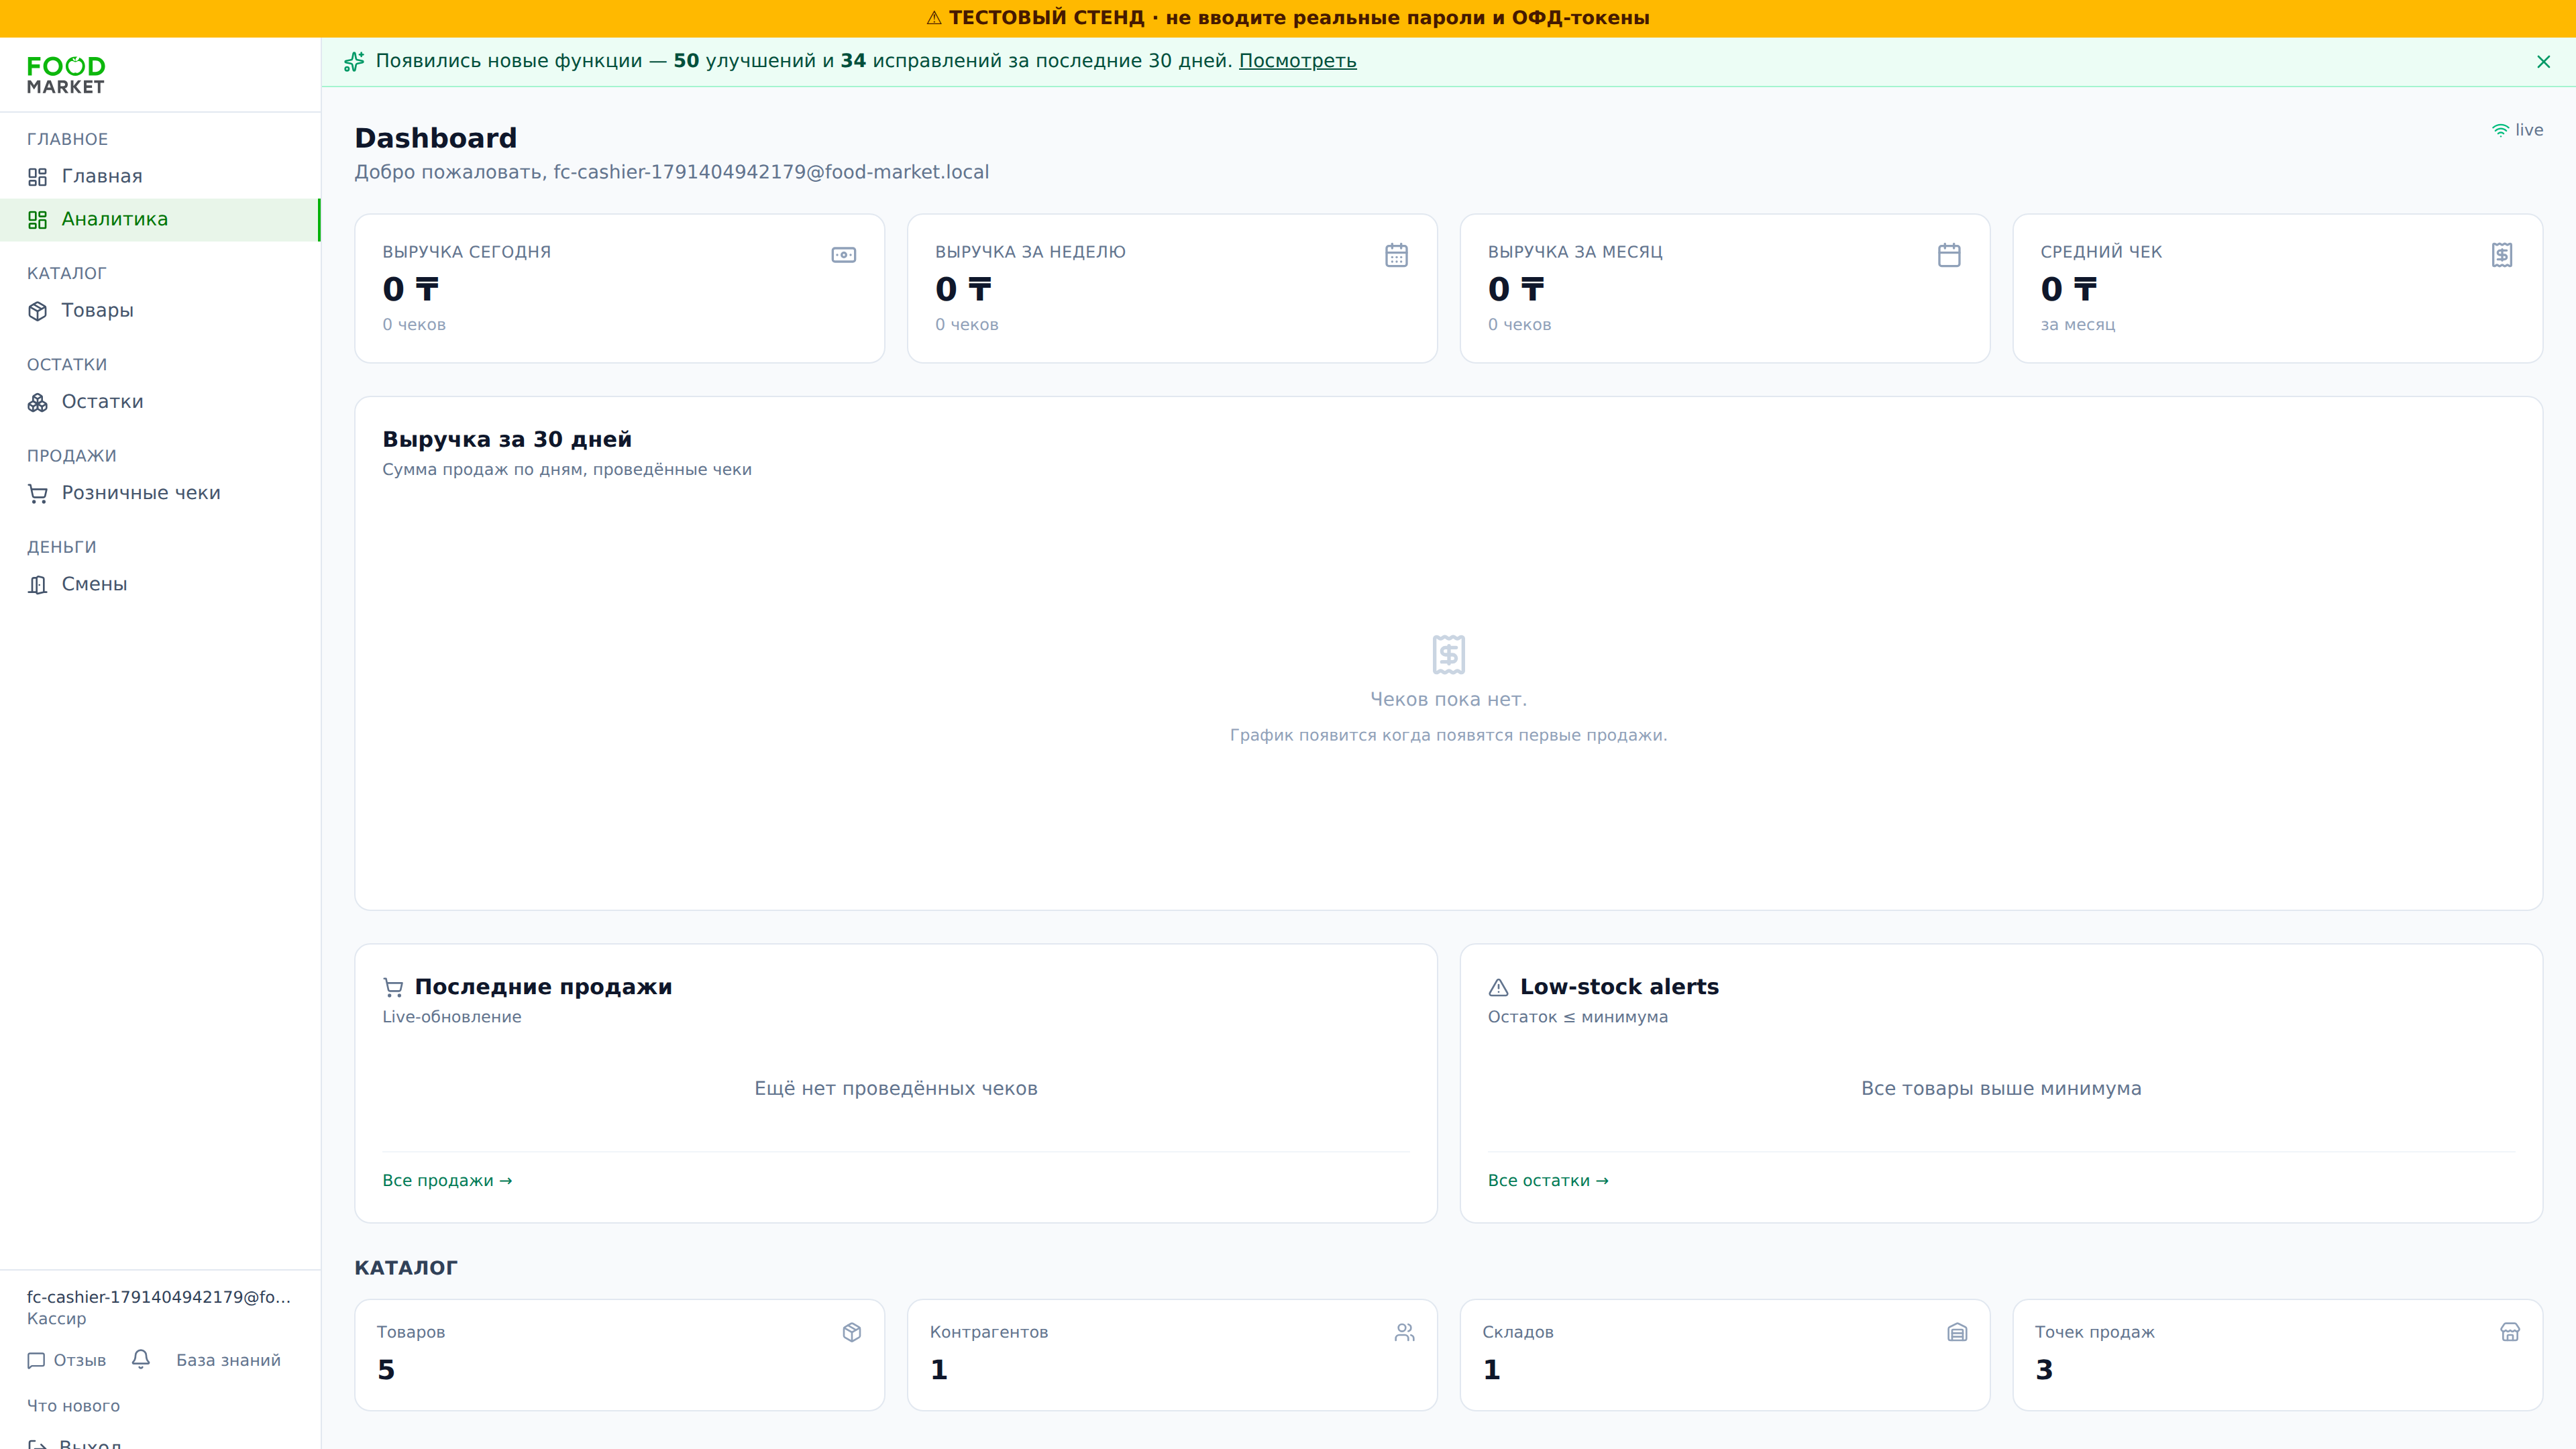Follow the Посмотреть link in the banner

[x=1297, y=61]
